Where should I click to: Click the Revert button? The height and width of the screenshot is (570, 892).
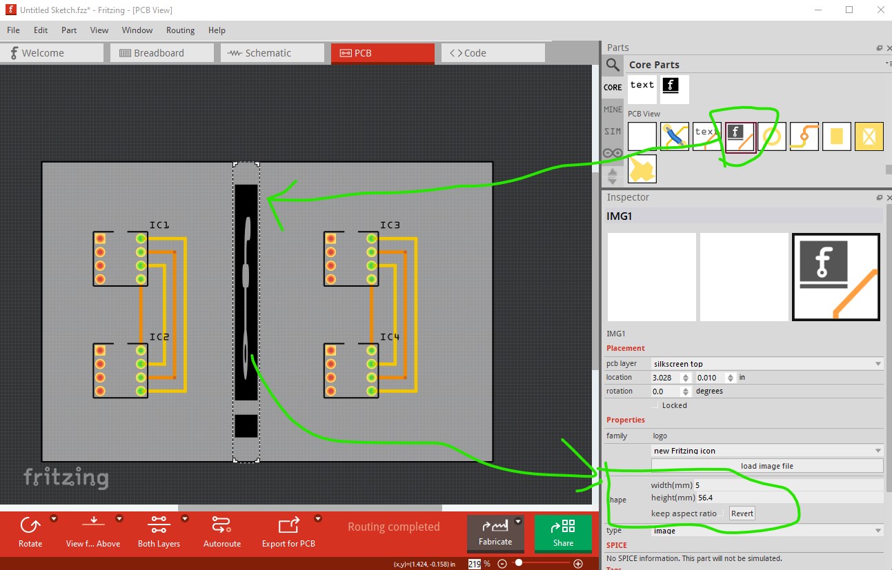point(742,513)
